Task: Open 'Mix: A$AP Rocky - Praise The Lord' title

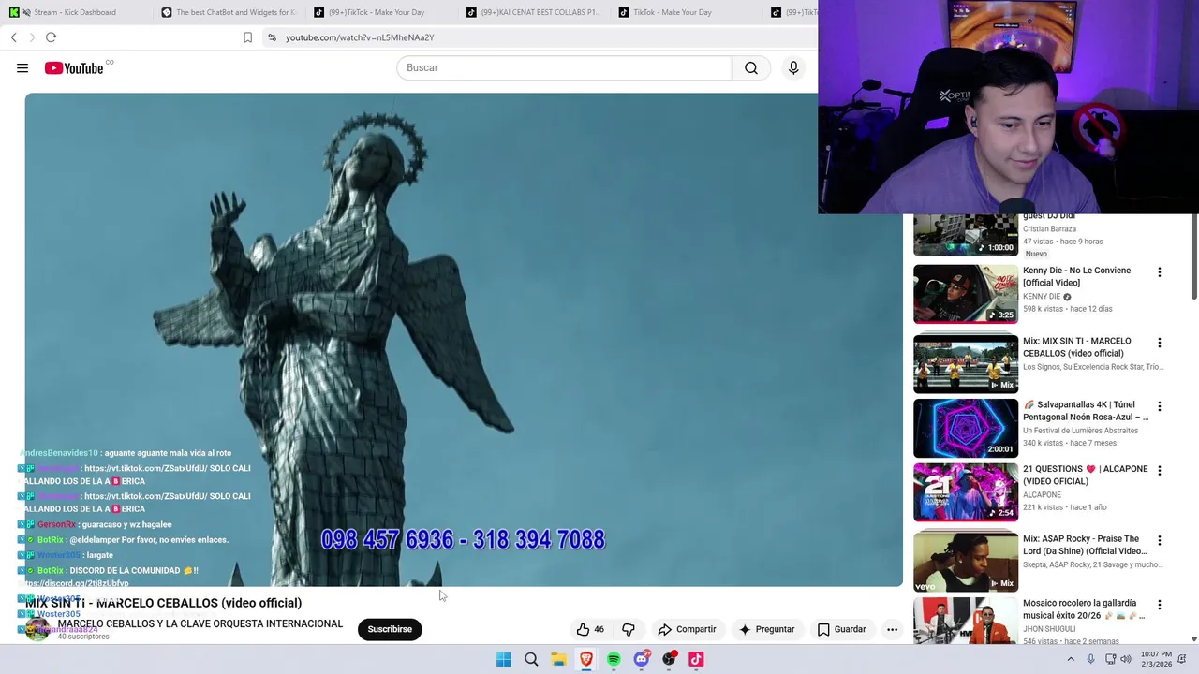Action: [1085, 545]
